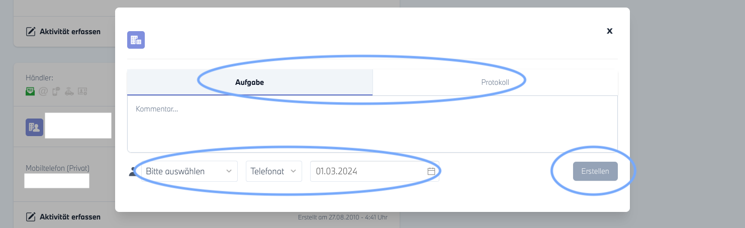
Task: Click the person icon beside the assignee dropdown
Action: point(133,171)
